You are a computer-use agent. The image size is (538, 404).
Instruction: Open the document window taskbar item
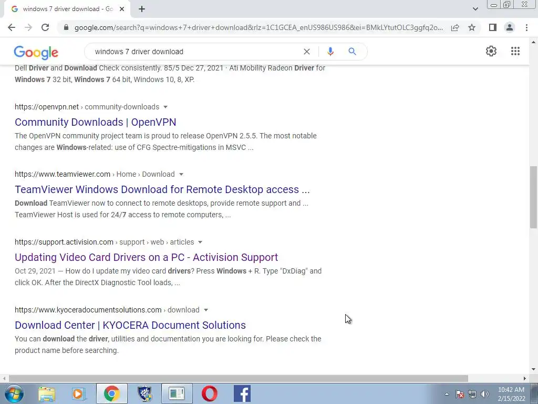pyautogui.click(x=177, y=393)
